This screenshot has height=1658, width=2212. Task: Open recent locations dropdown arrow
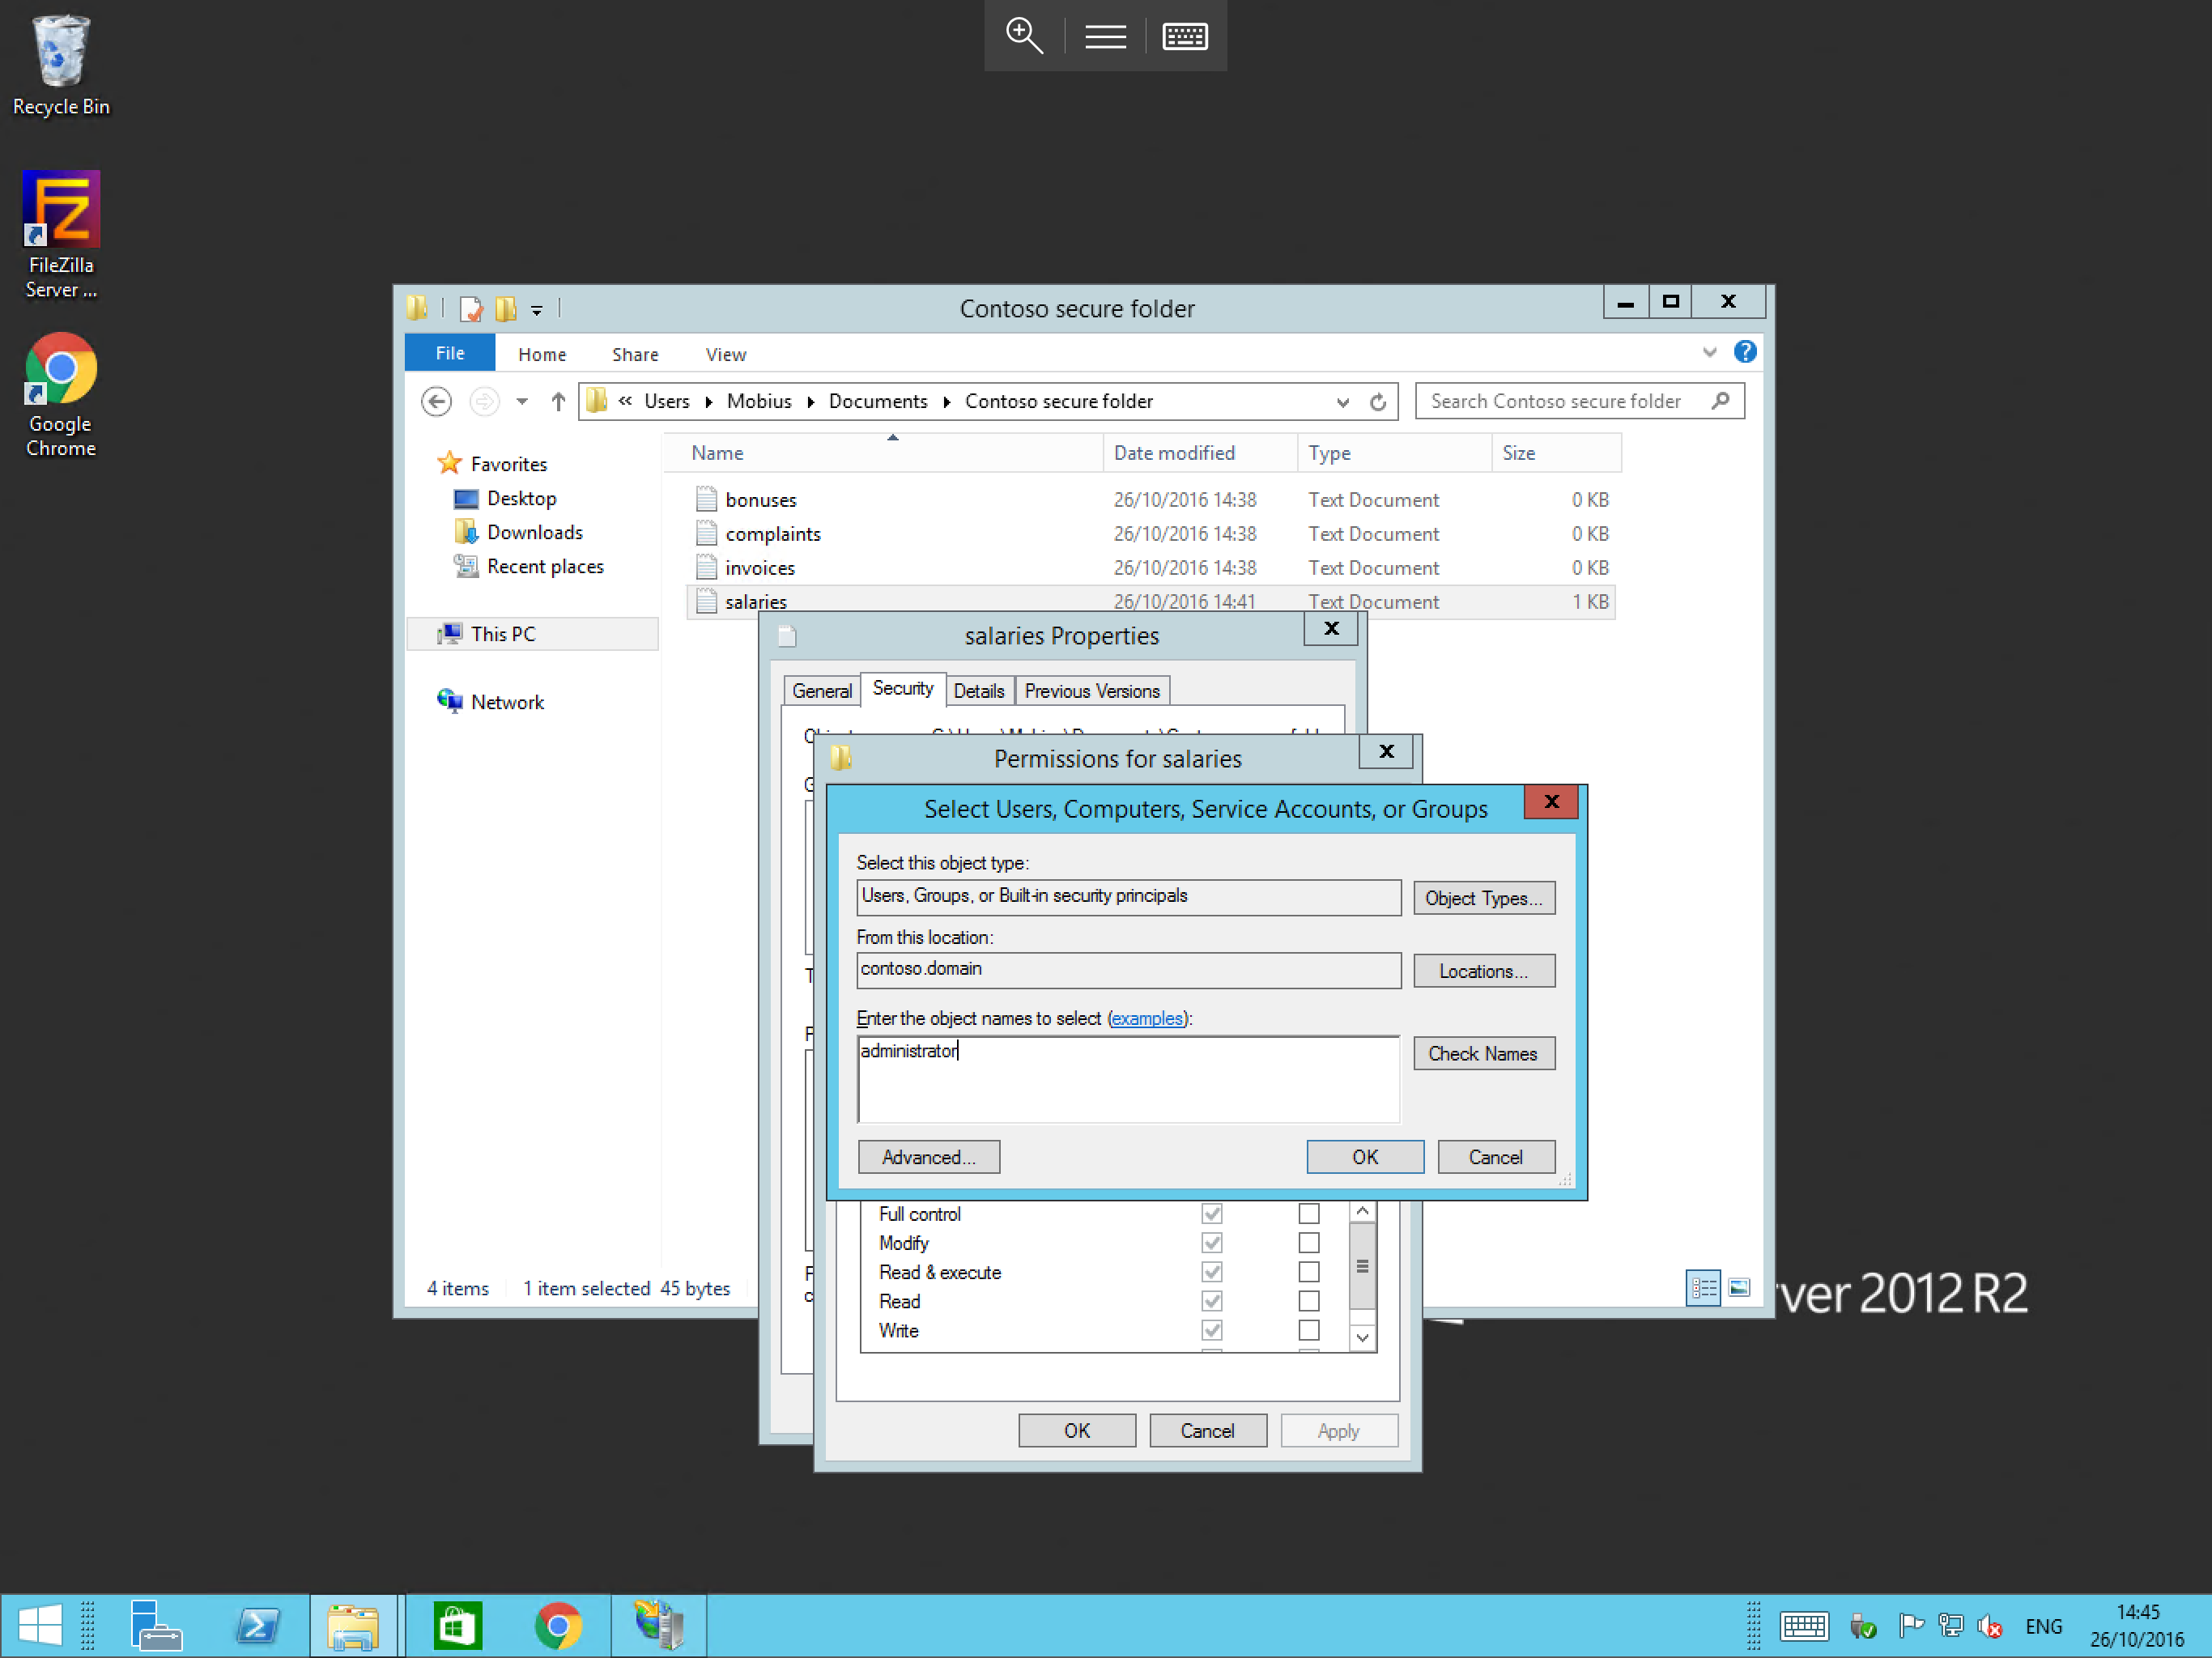tap(521, 401)
